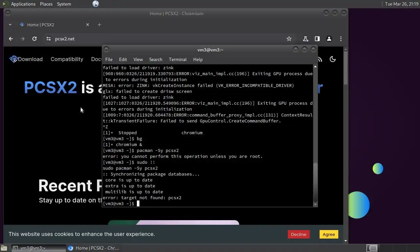Click the Chromium window menu button at top-left
The width and height of the screenshot is (420, 252).
point(8,13)
